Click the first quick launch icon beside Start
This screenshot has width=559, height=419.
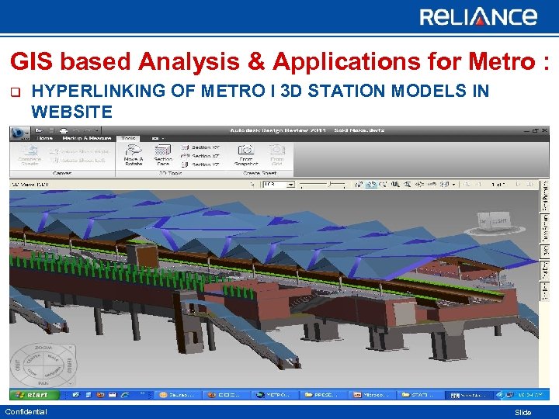point(76,395)
